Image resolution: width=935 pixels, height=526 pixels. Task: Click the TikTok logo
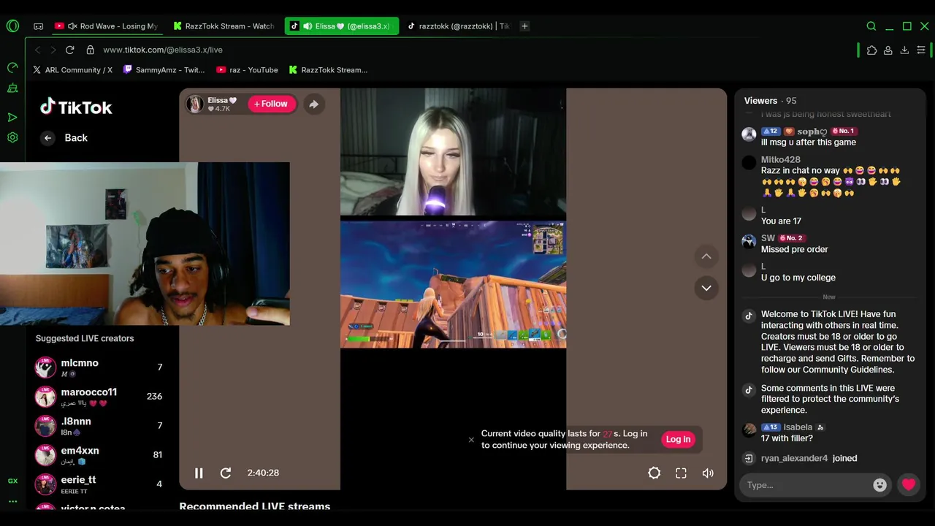pos(76,107)
